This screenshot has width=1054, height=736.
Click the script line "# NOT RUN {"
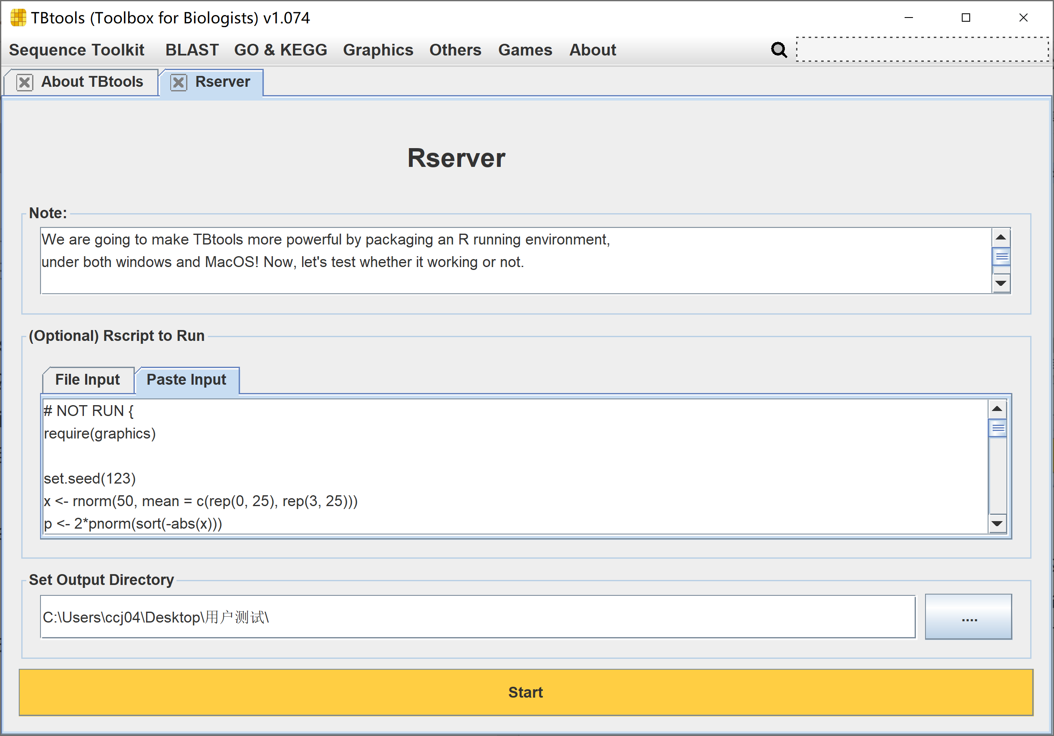point(88,411)
